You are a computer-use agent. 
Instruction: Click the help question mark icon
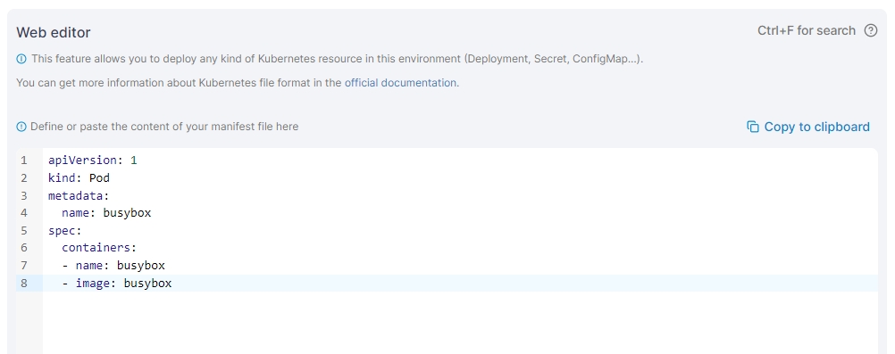pyautogui.click(x=871, y=31)
